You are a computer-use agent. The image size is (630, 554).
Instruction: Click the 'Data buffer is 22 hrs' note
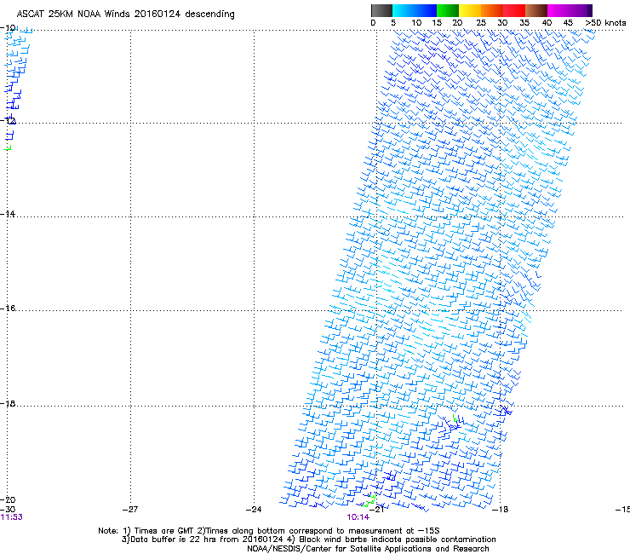pyautogui.click(x=308, y=540)
